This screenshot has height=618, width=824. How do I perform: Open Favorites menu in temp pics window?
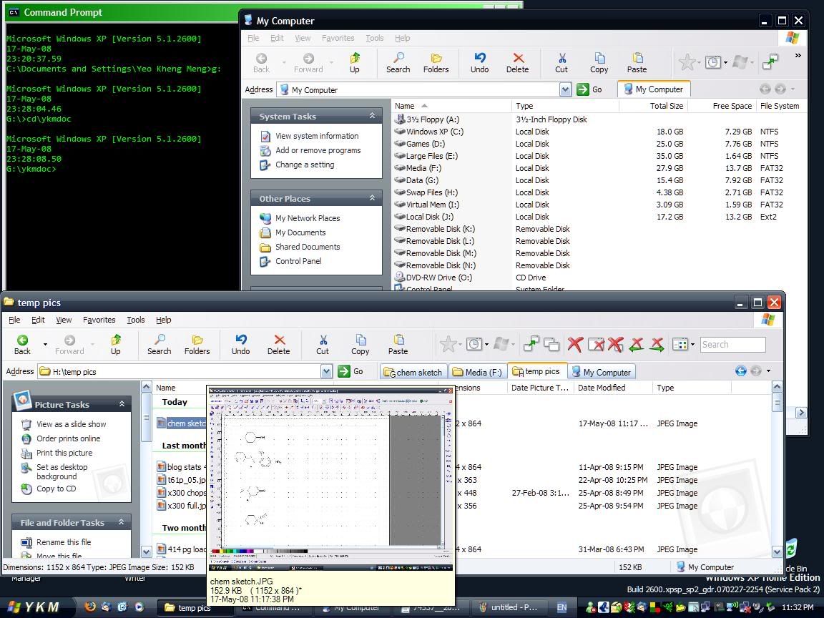point(99,320)
